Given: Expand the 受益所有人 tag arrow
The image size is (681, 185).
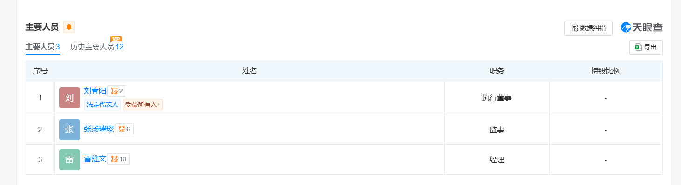Looking at the screenshot, I should click(x=159, y=105).
